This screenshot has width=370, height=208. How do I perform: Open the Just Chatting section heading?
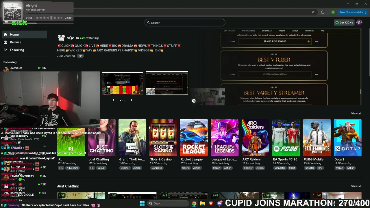pyautogui.click(x=68, y=186)
